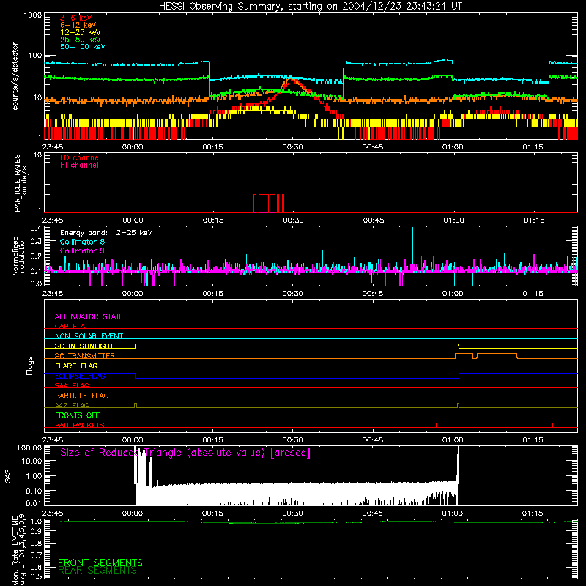The width and height of the screenshot is (586, 586).
Task: Select the '3-6 keV' legend label
Action: [x=76, y=18]
